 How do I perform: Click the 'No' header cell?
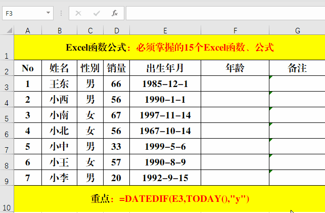coord(28,68)
